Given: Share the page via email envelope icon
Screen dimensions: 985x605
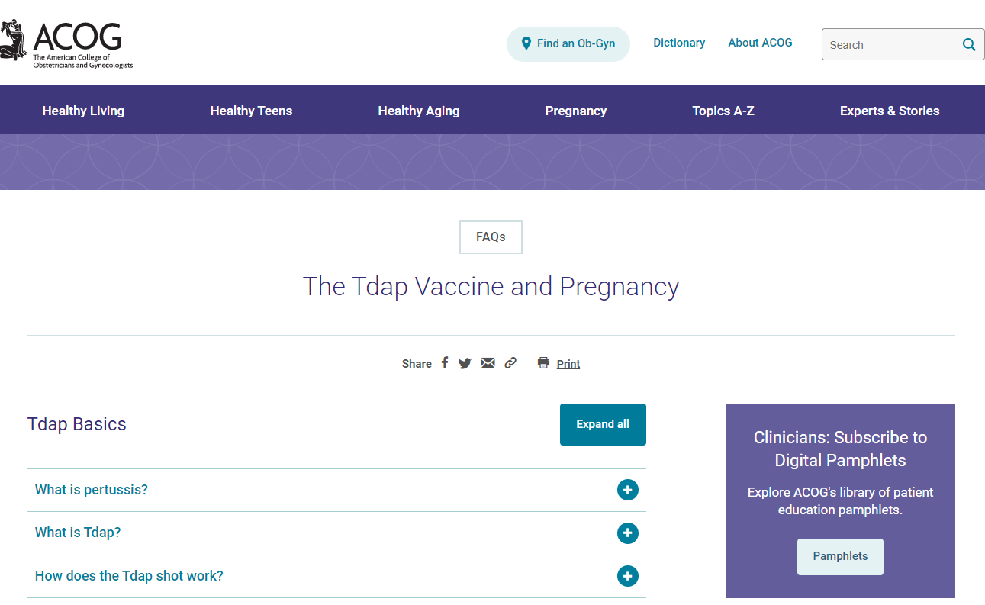Looking at the screenshot, I should point(488,363).
